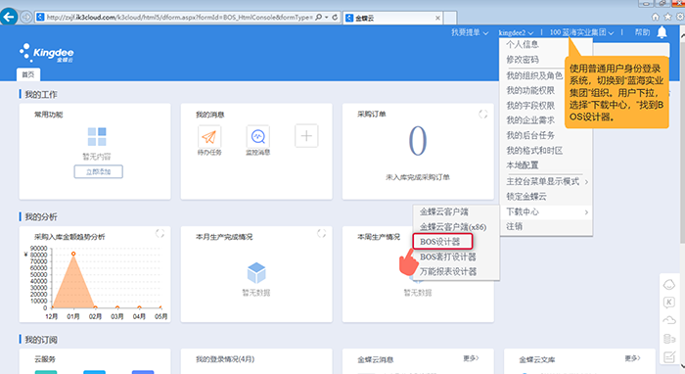Click the Kingdee logo
Screen dimensions: 685x374
click(47, 53)
